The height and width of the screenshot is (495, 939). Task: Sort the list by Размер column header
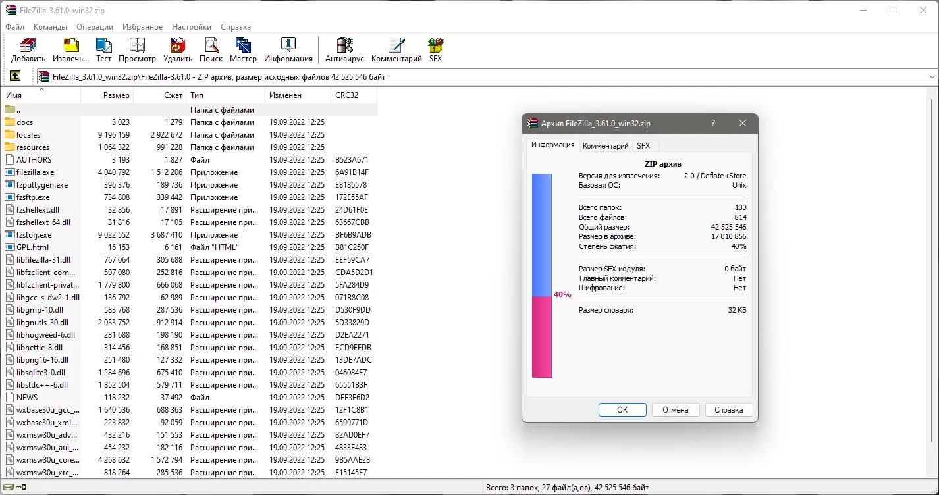[107, 95]
